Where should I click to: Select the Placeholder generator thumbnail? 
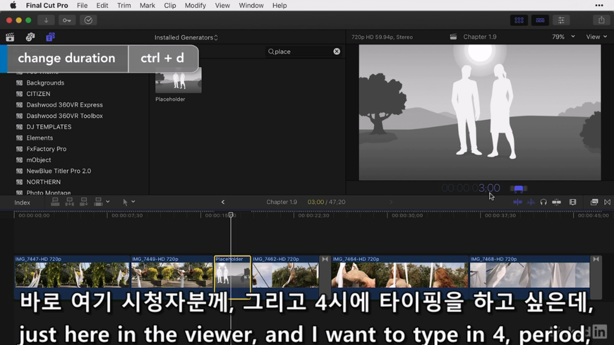(178, 80)
